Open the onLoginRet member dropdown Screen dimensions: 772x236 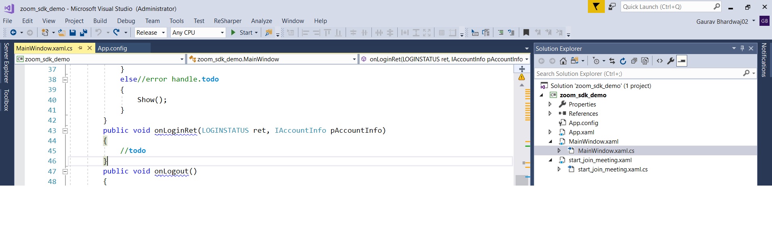point(527,59)
